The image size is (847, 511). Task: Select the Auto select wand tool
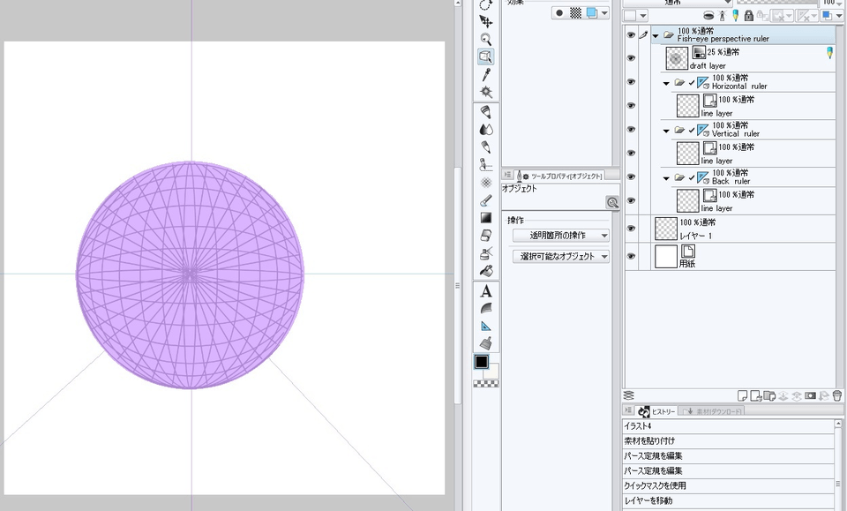485,92
